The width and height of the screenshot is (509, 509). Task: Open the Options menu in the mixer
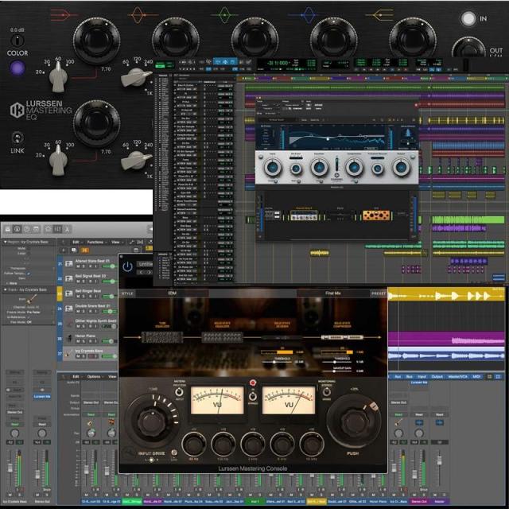(x=94, y=376)
